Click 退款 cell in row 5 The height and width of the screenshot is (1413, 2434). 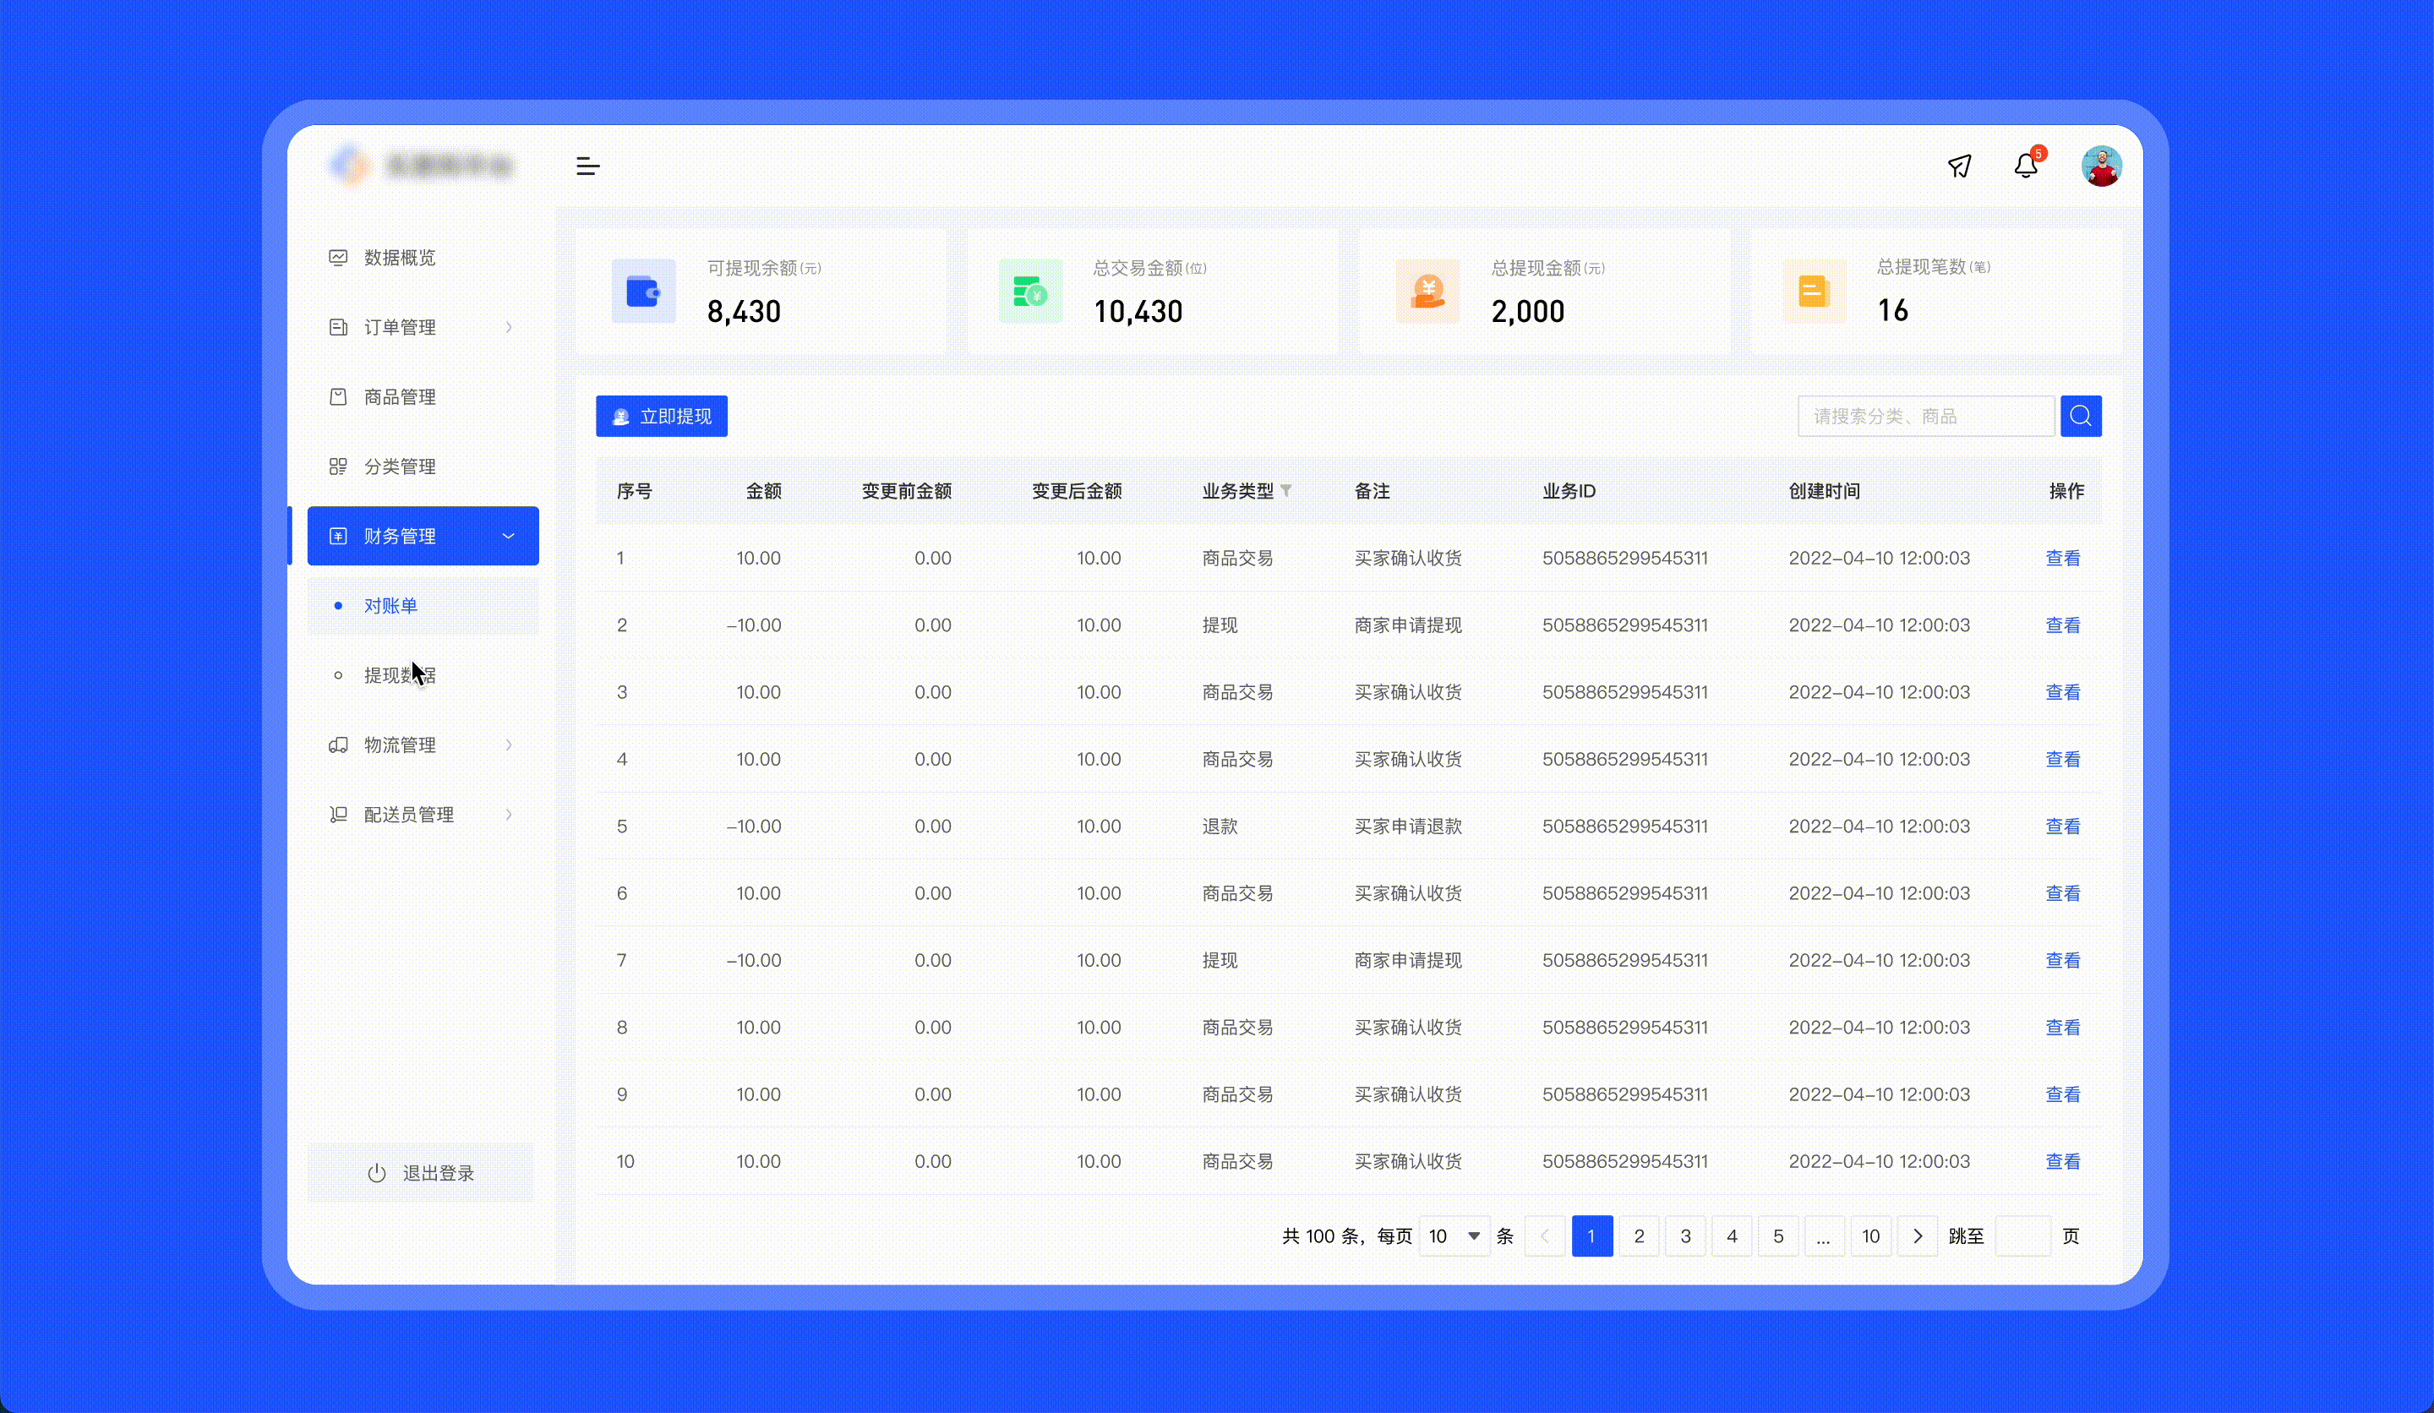click(1219, 826)
